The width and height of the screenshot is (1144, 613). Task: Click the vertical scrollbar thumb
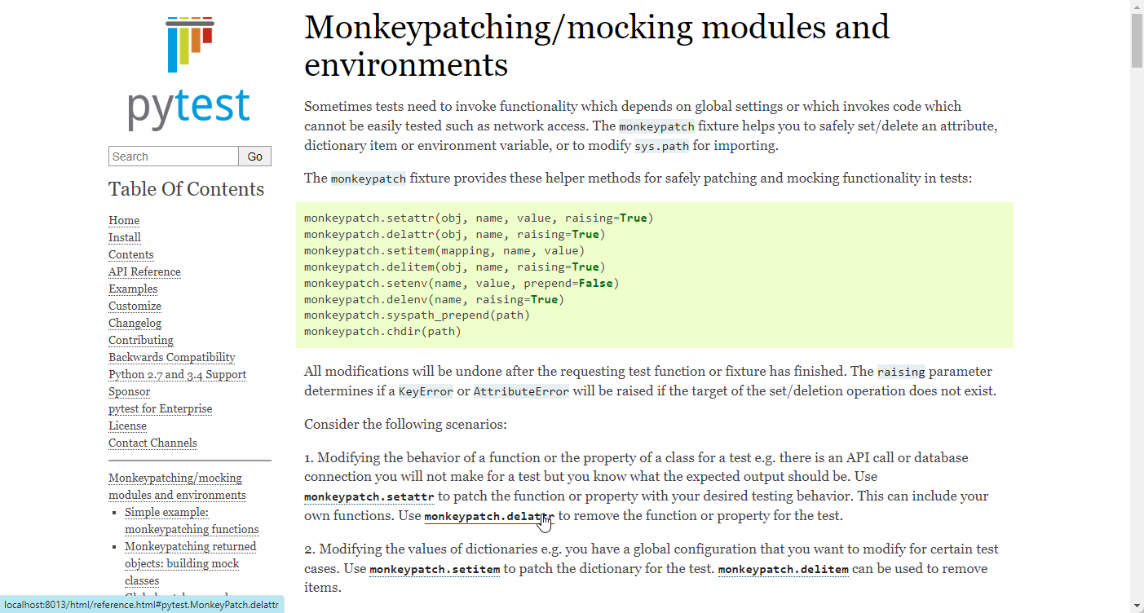pos(1137,41)
